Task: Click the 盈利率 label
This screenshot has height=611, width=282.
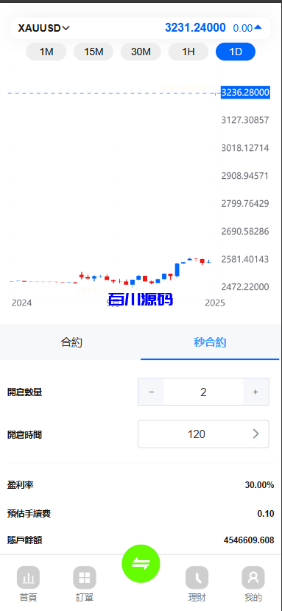Action: click(21, 485)
